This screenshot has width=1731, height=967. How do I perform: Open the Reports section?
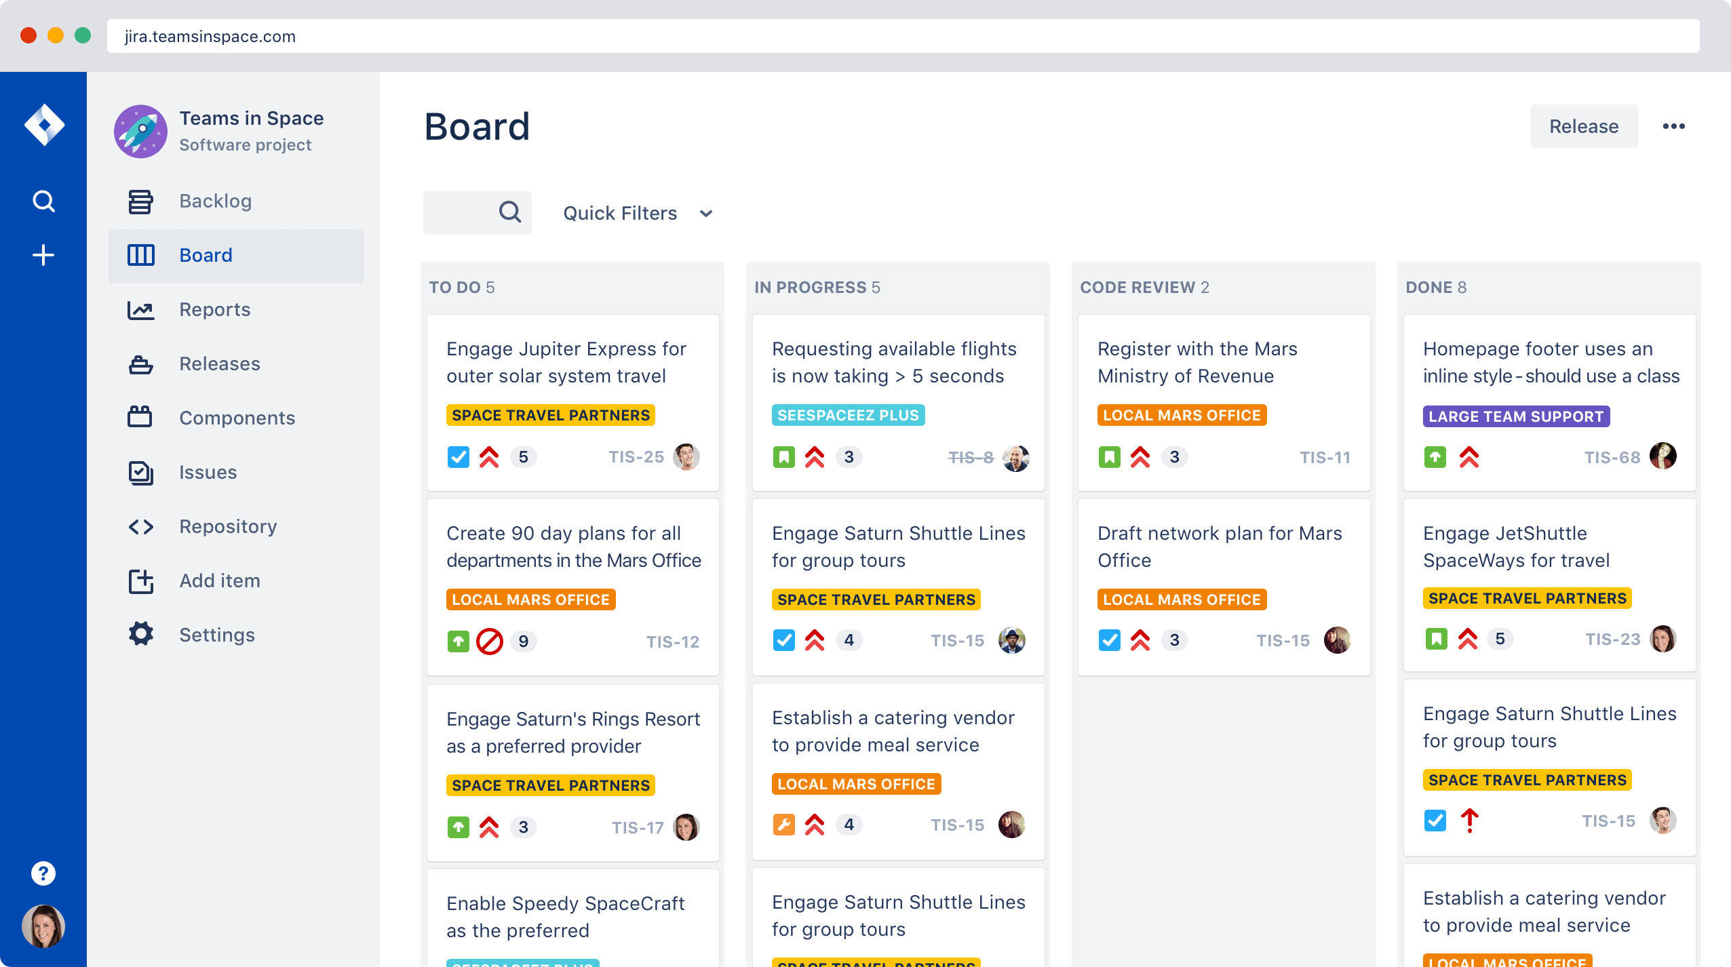click(215, 309)
